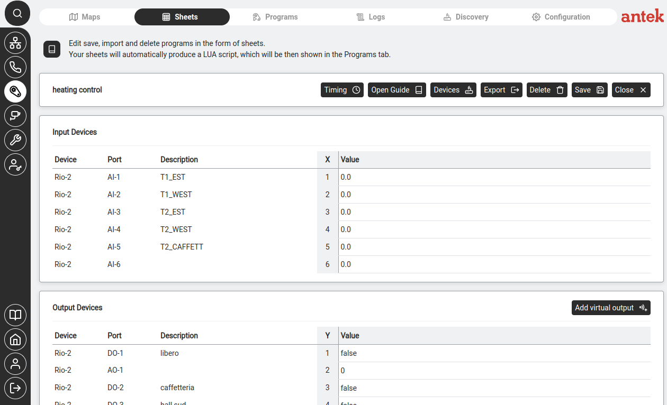Close the heating control sheet
667x405 pixels.
[631, 90]
